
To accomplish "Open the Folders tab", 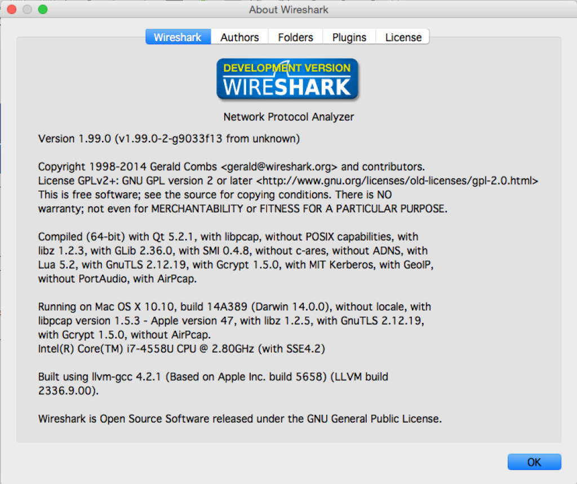I will [295, 37].
